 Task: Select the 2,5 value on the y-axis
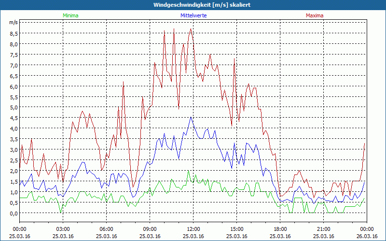(13, 161)
